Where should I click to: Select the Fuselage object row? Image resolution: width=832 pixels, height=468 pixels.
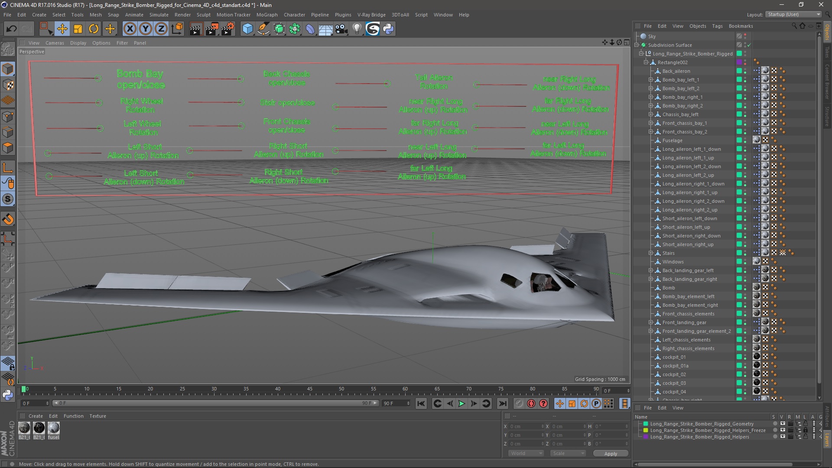click(x=672, y=140)
